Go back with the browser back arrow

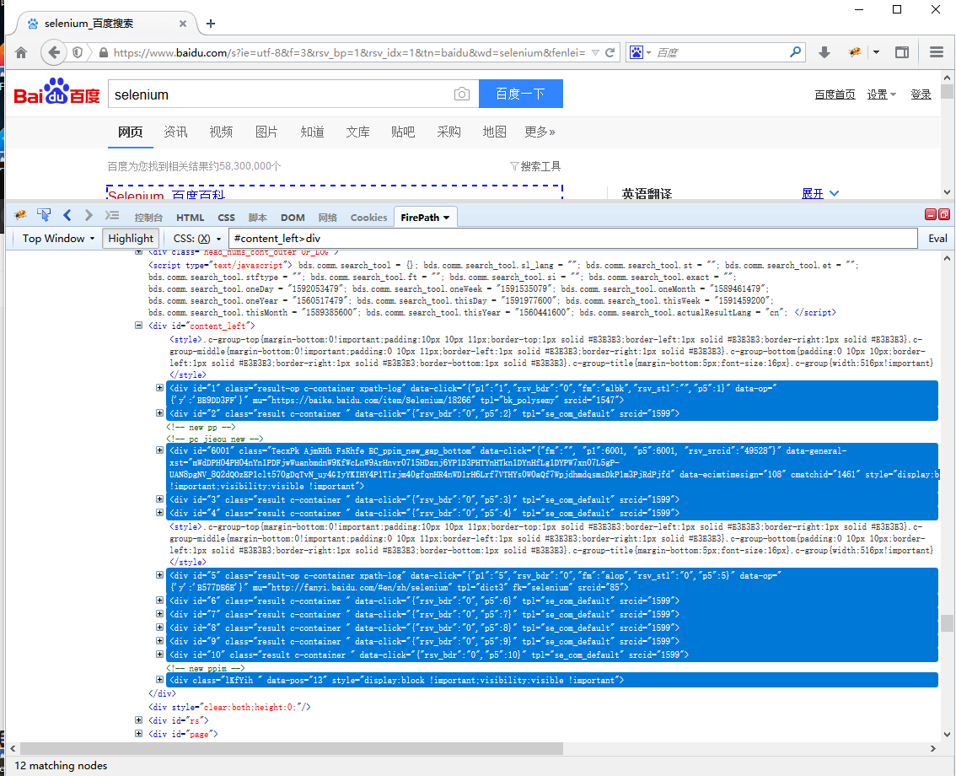(54, 52)
